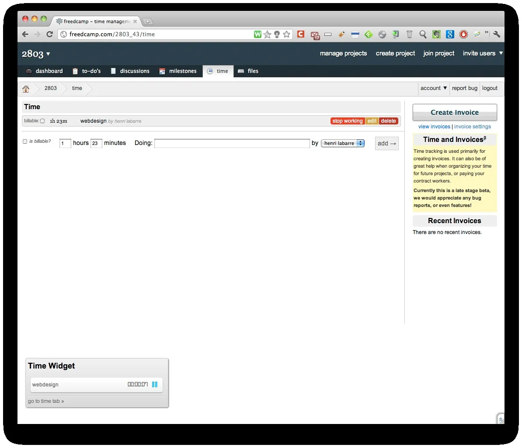
Task: Click the gray gear extension icon
Action: coord(382,34)
